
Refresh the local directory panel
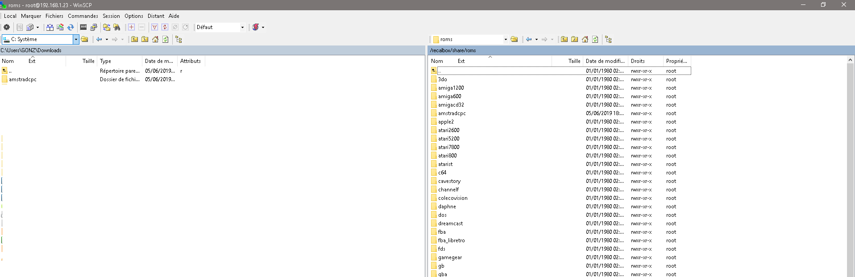coord(166,39)
